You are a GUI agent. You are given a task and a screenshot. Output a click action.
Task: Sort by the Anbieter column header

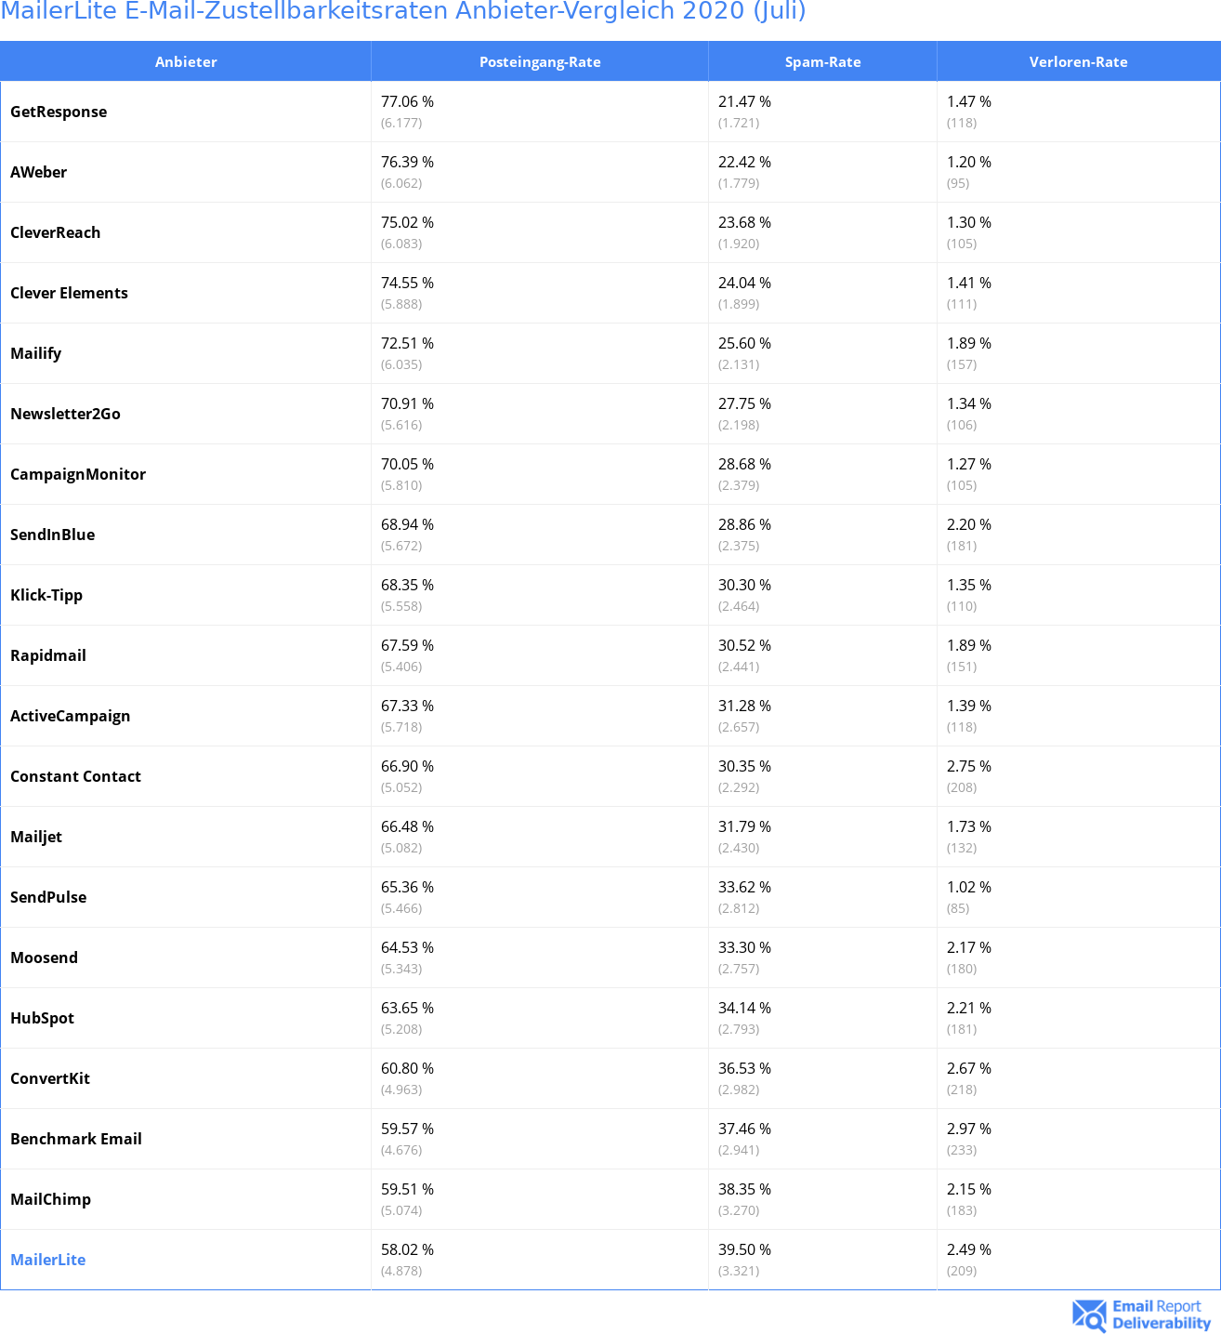point(186,61)
